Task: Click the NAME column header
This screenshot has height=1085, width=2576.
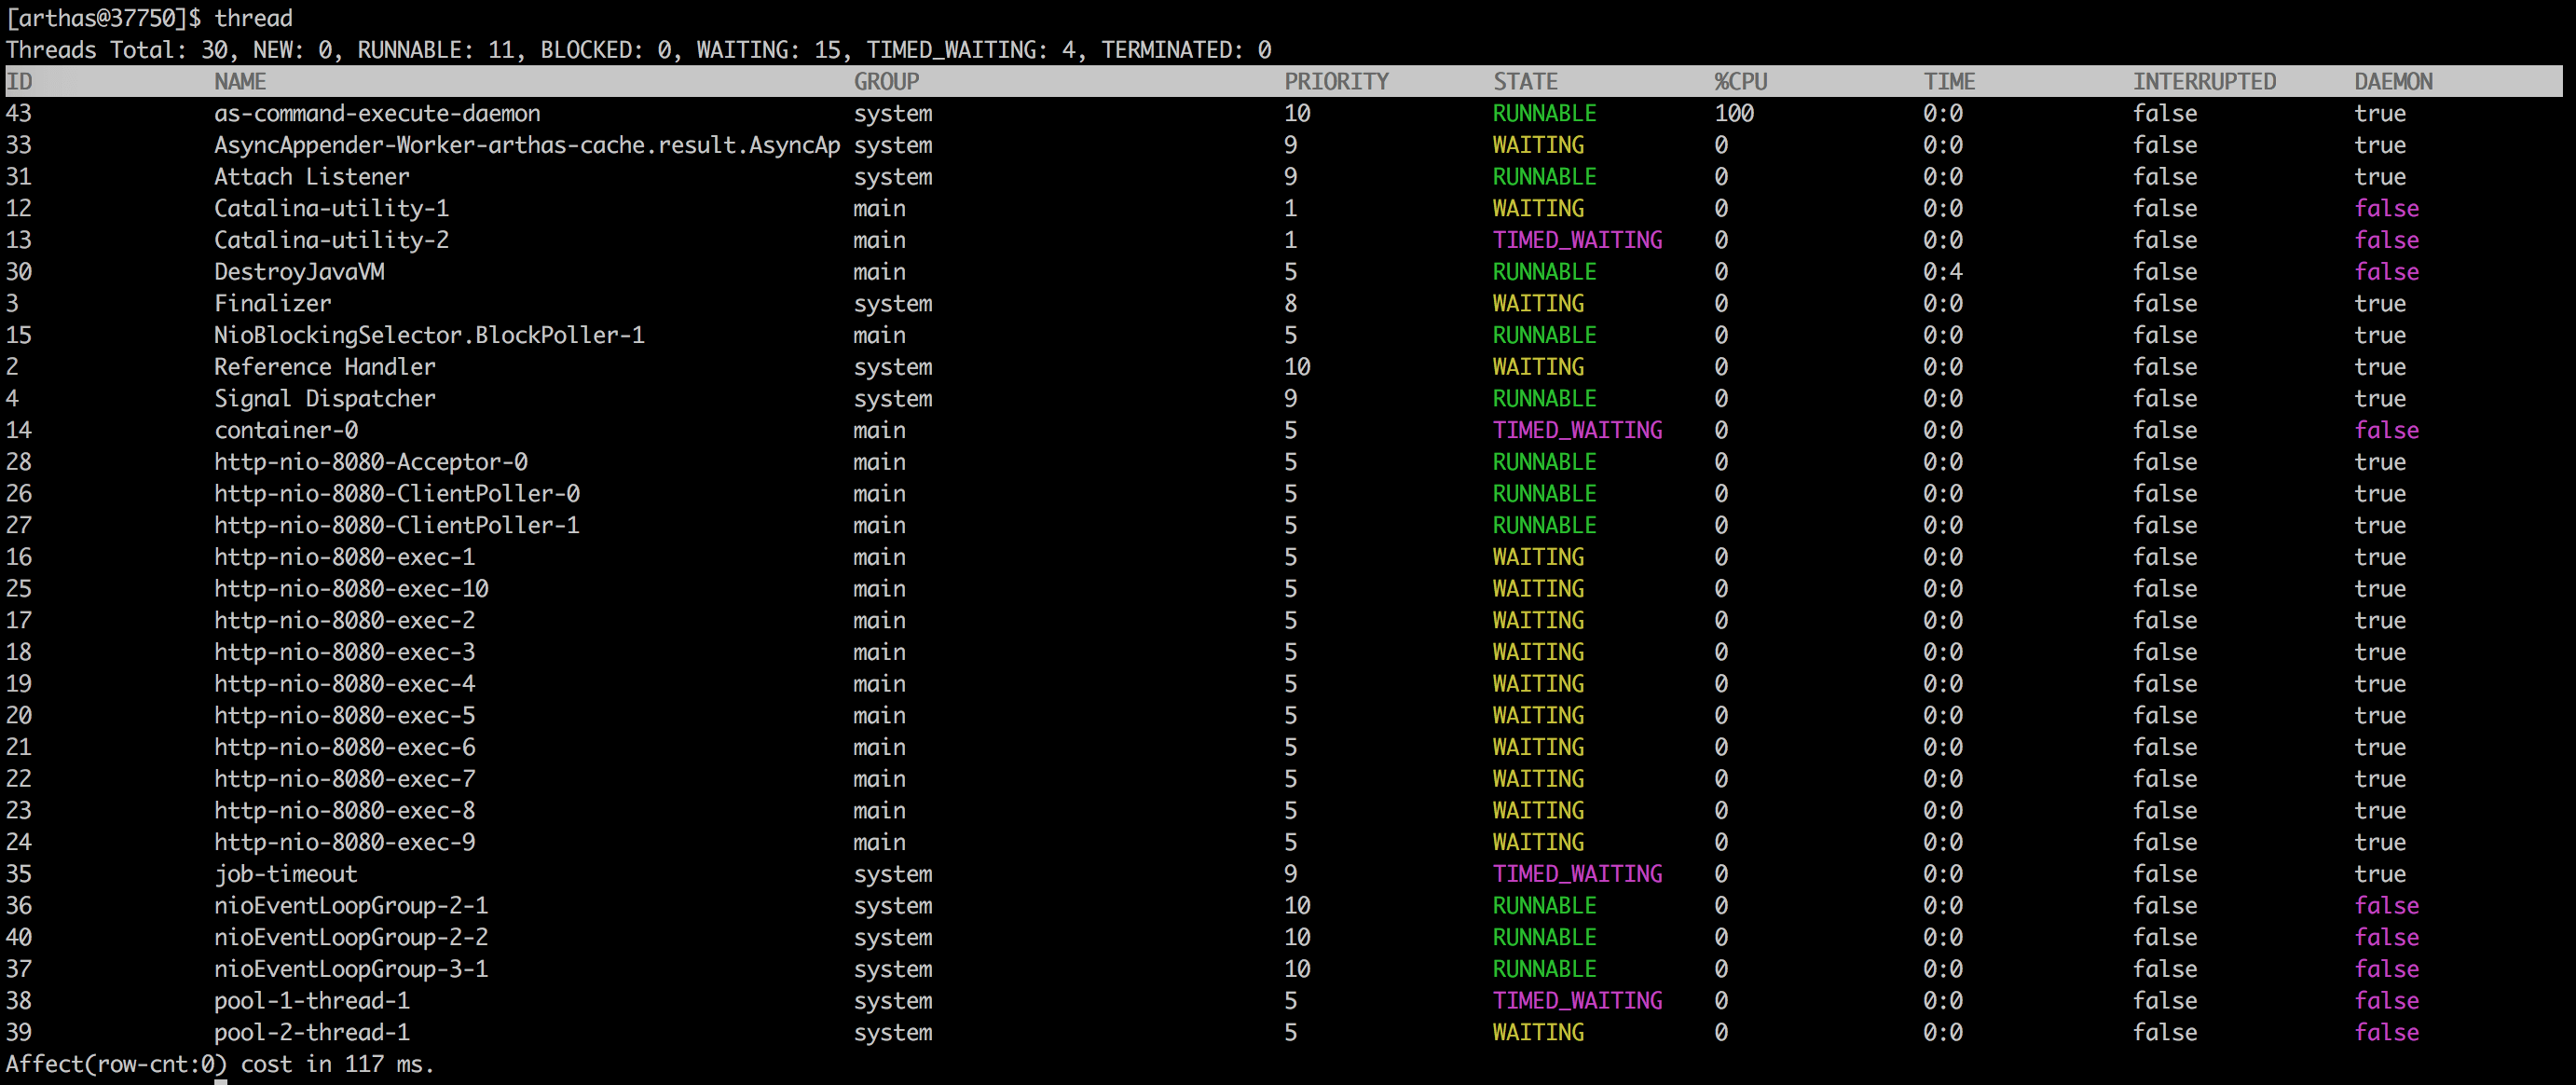Action: pyautogui.click(x=240, y=81)
